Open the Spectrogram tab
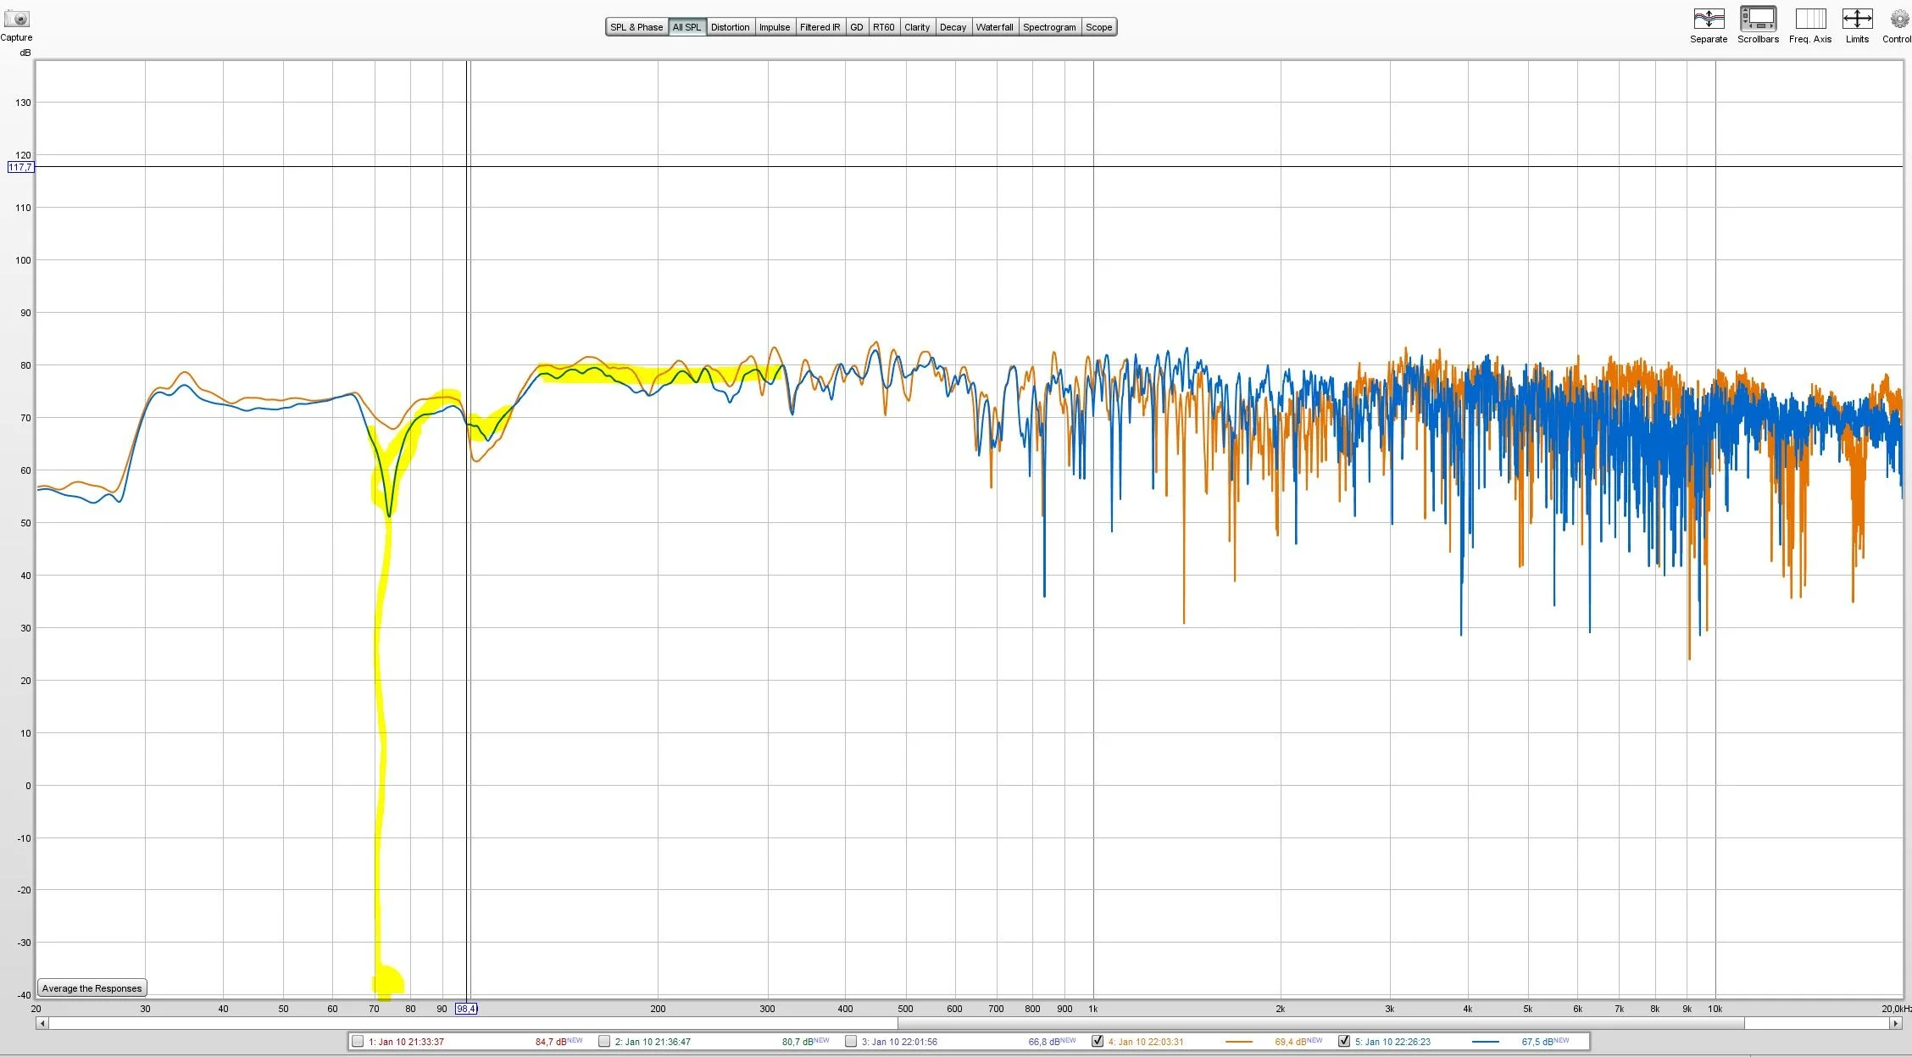 (x=1049, y=27)
